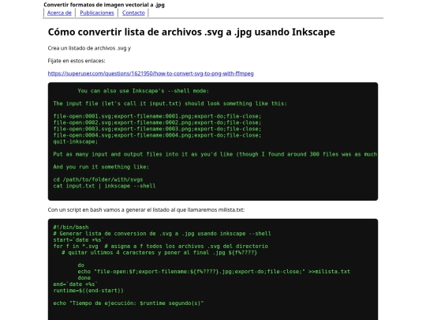The height and width of the screenshot is (320, 426).
Task: Go to the Publicaciones page
Action: click(x=97, y=13)
